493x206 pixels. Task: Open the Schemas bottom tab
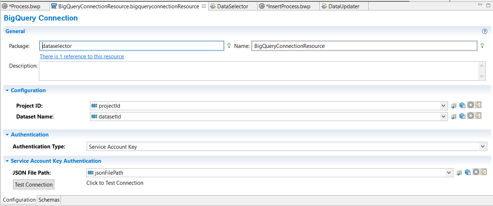(x=49, y=200)
